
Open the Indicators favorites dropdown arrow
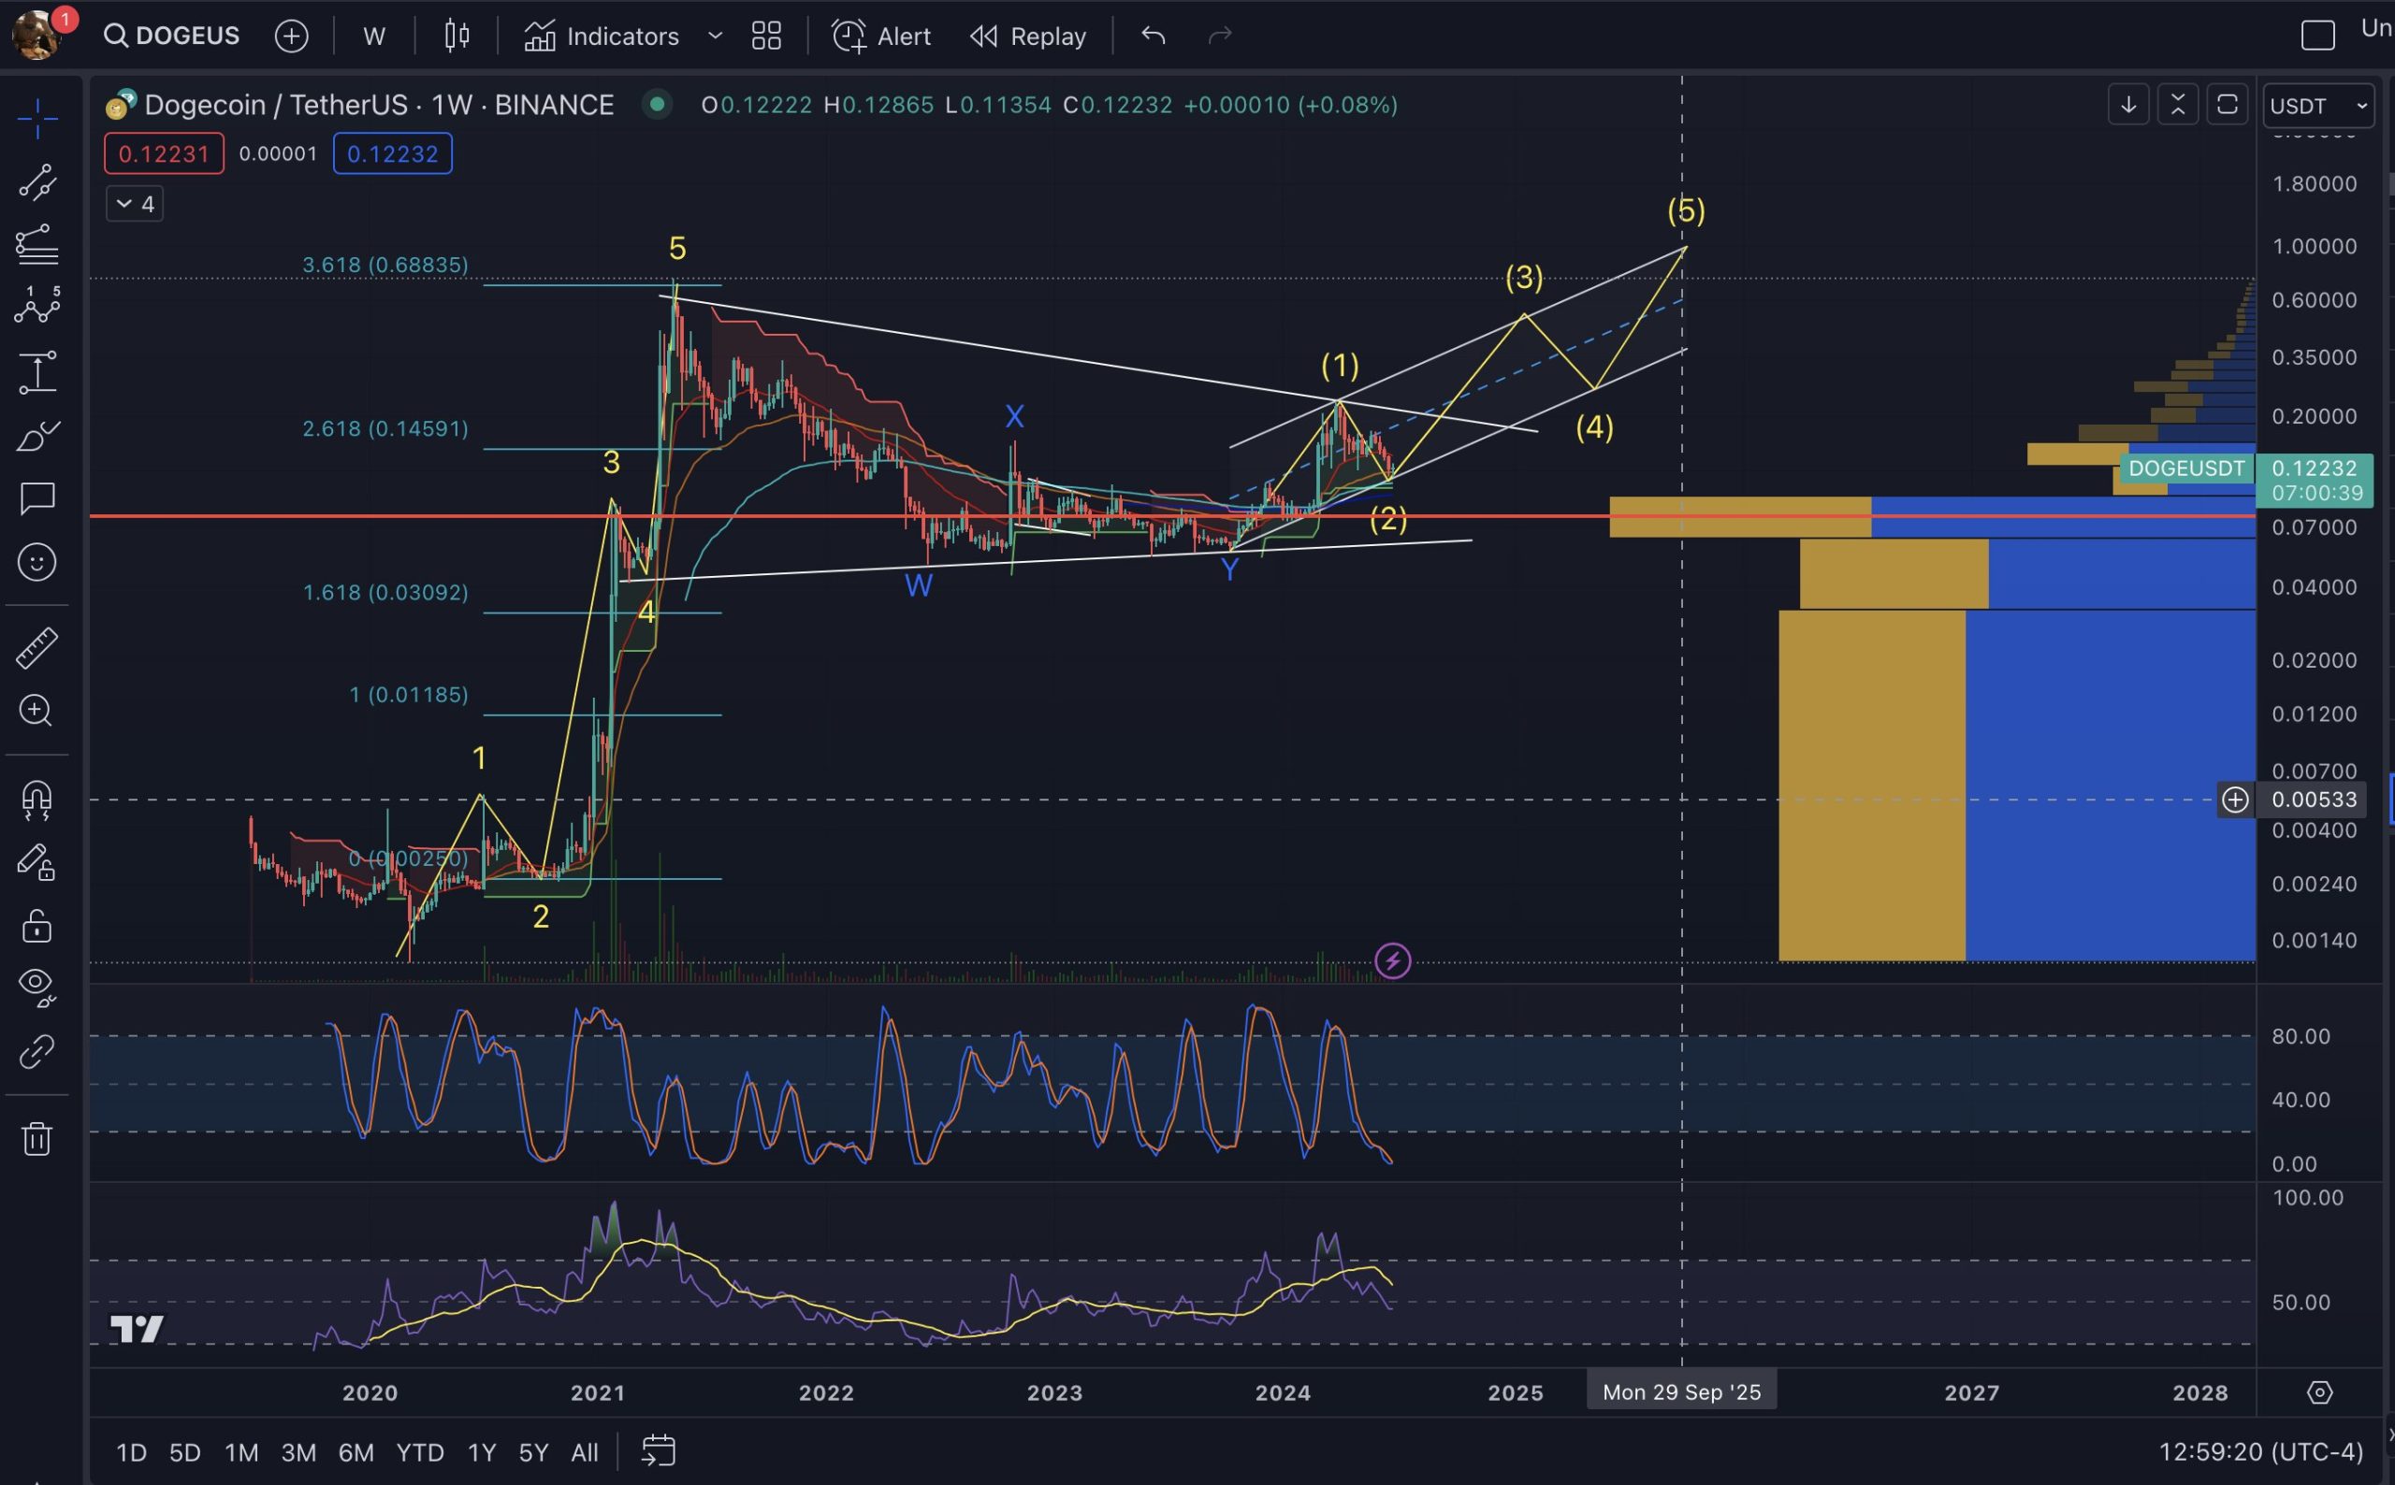coord(715,36)
